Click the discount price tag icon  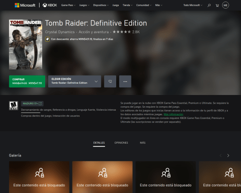pyautogui.click(x=47, y=39)
